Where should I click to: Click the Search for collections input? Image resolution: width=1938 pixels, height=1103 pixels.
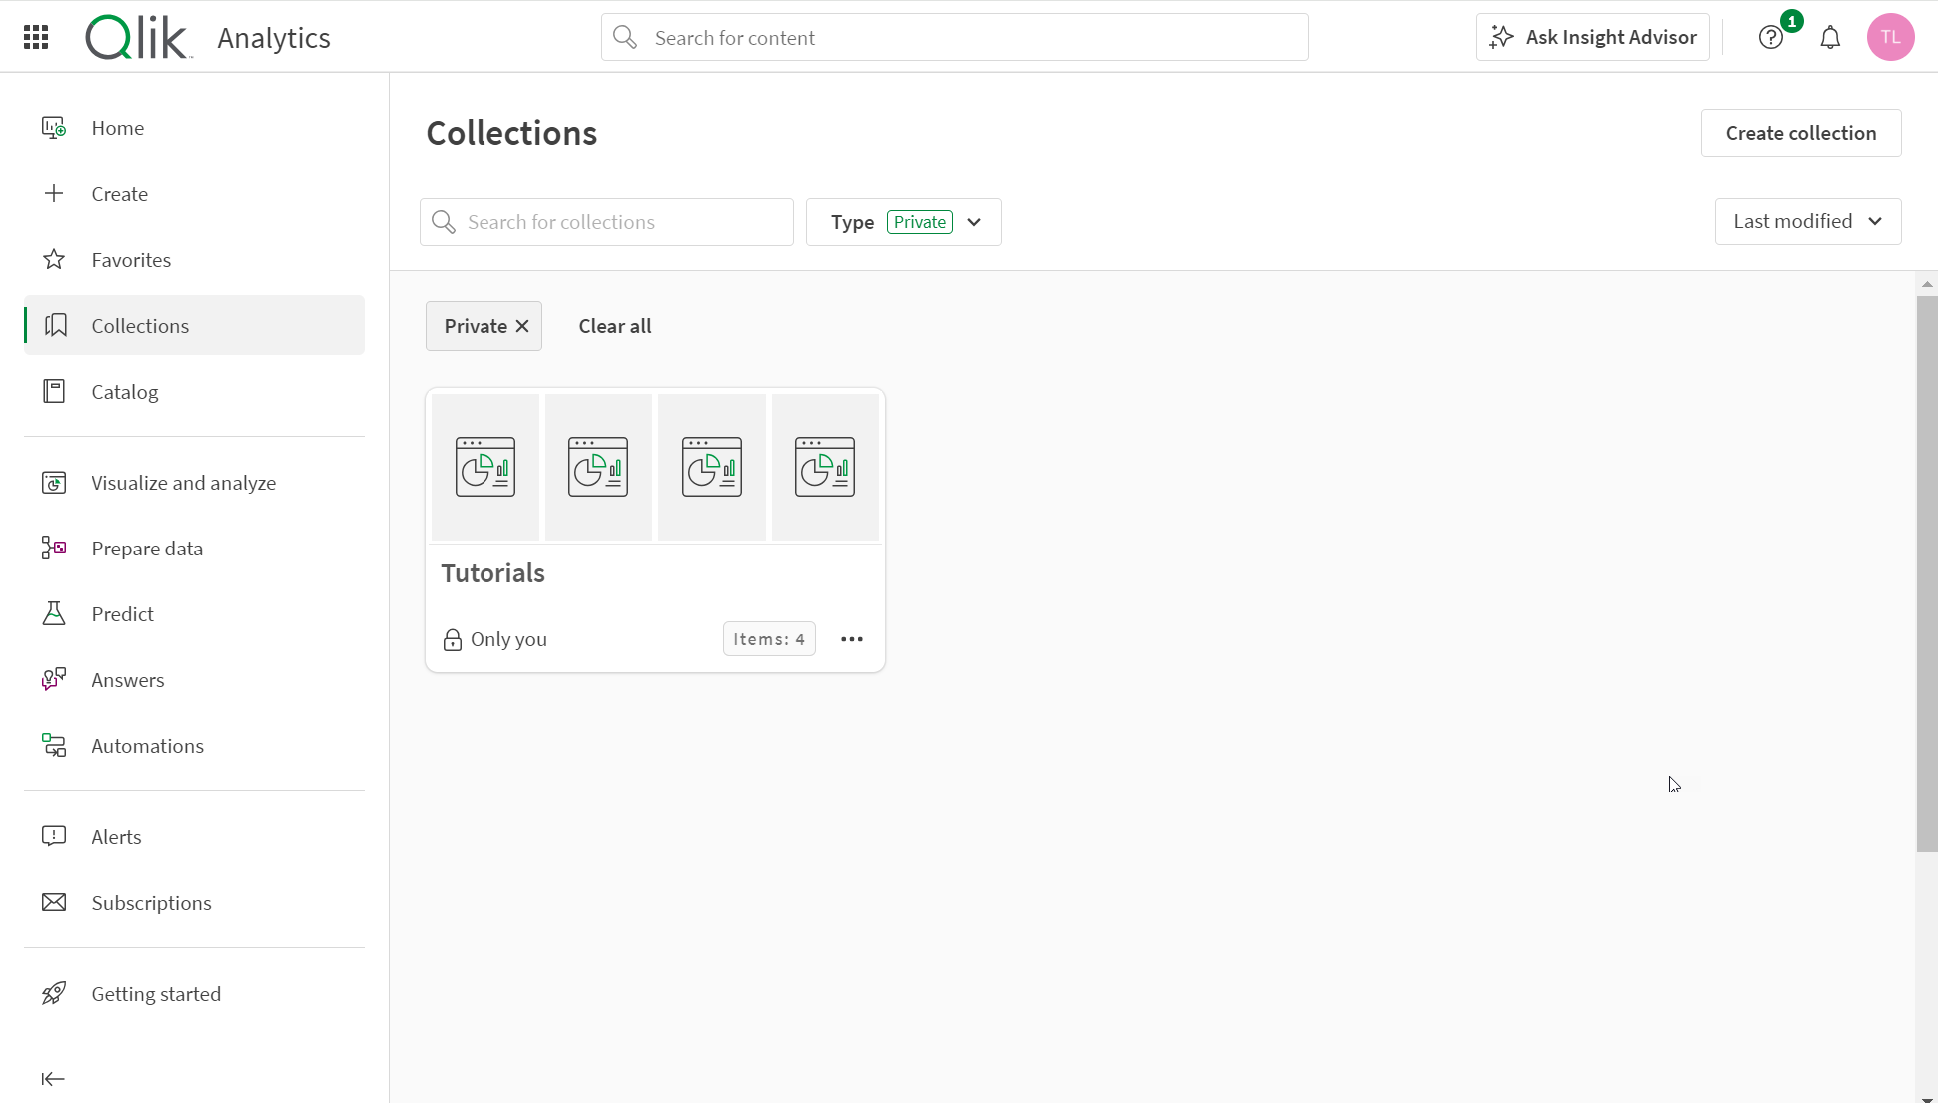[607, 221]
